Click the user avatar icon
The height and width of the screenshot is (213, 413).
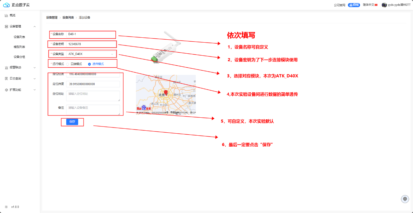coord(384,5)
